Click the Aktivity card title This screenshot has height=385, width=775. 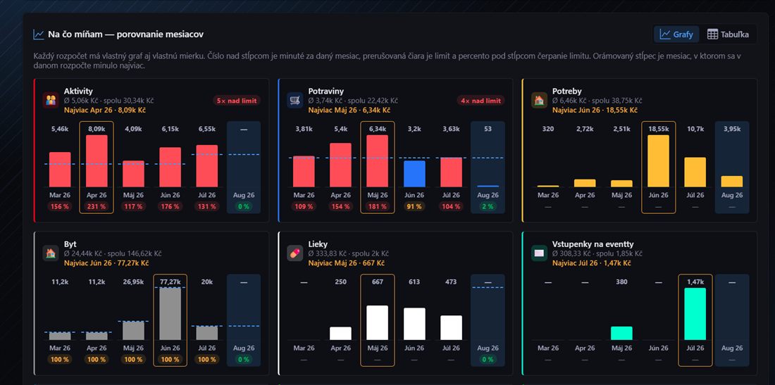(x=78, y=91)
